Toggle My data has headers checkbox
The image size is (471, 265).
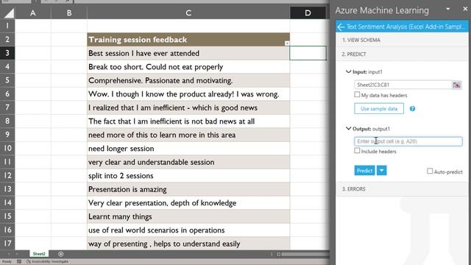coord(357,95)
